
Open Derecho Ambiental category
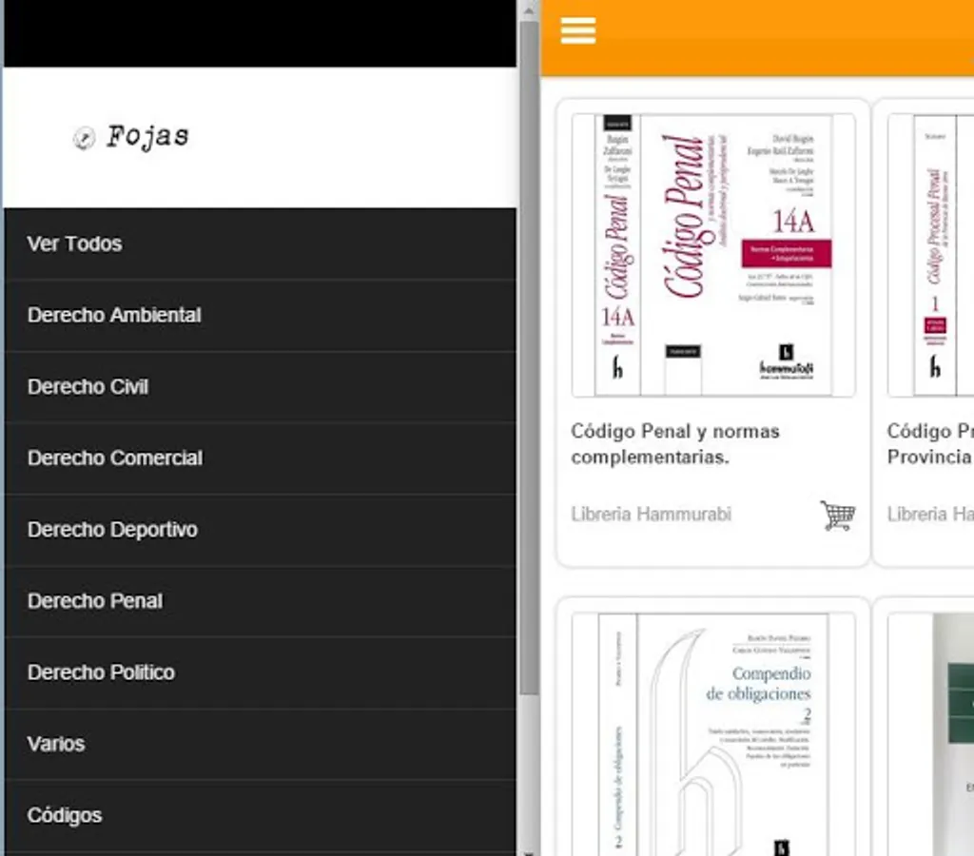[x=261, y=316]
